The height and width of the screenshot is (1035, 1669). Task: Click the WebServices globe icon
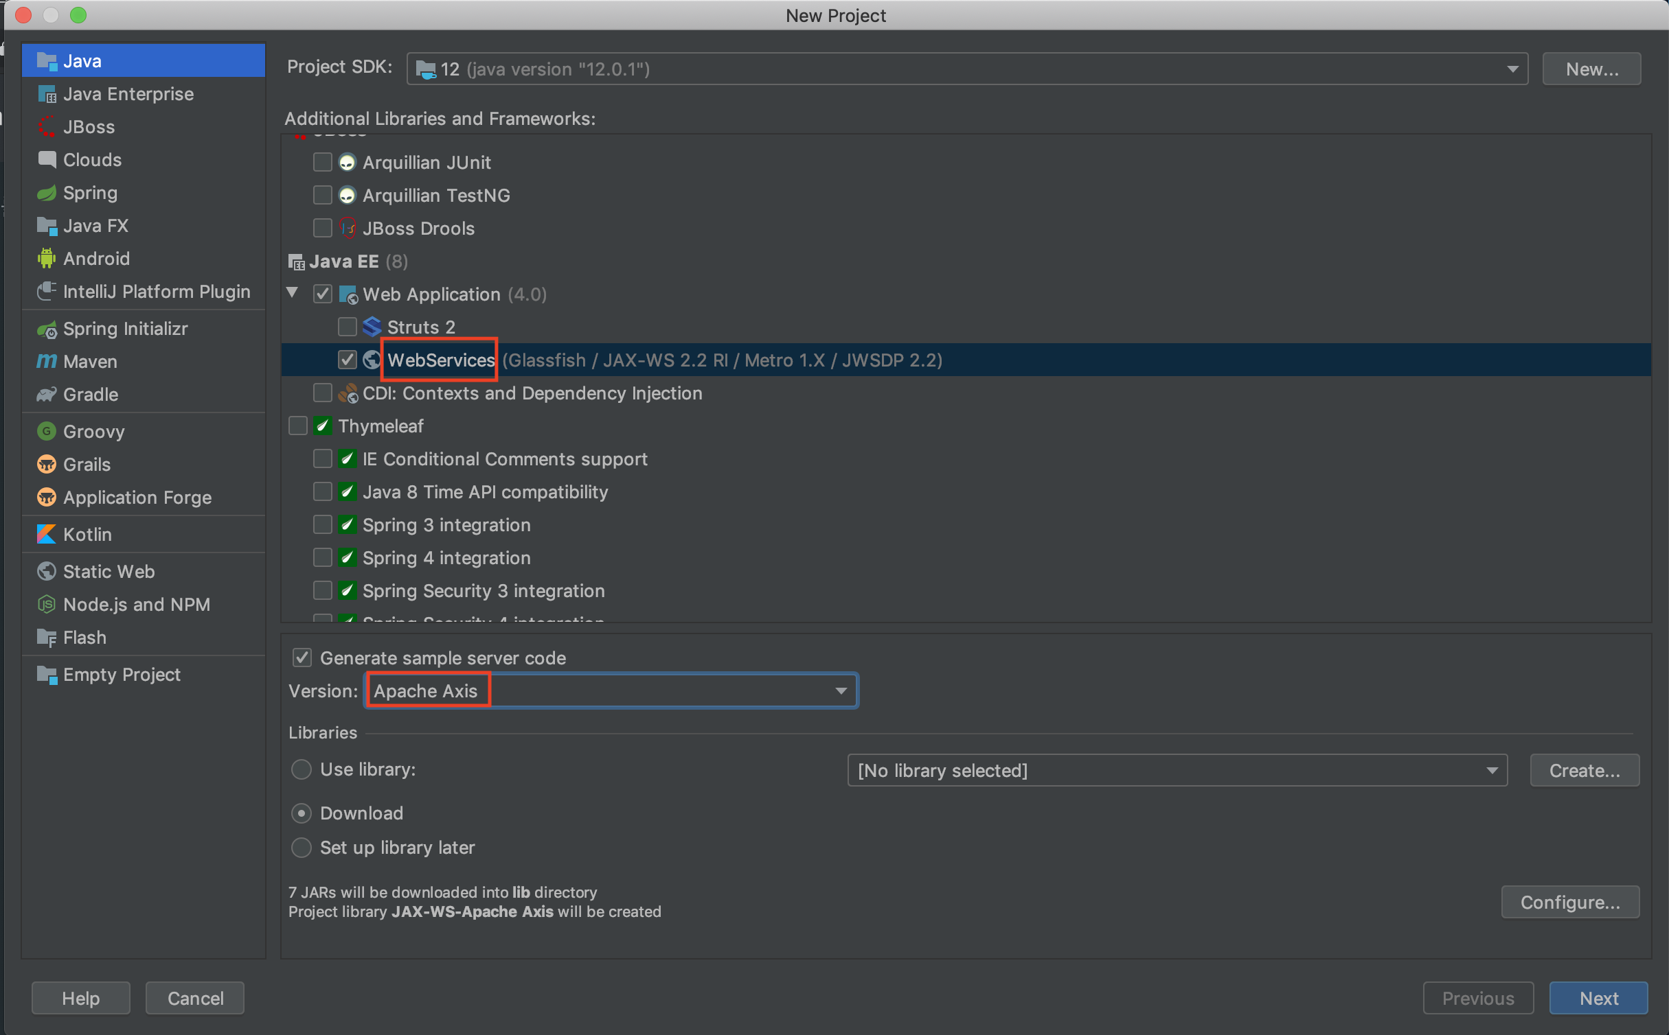tap(372, 360)
